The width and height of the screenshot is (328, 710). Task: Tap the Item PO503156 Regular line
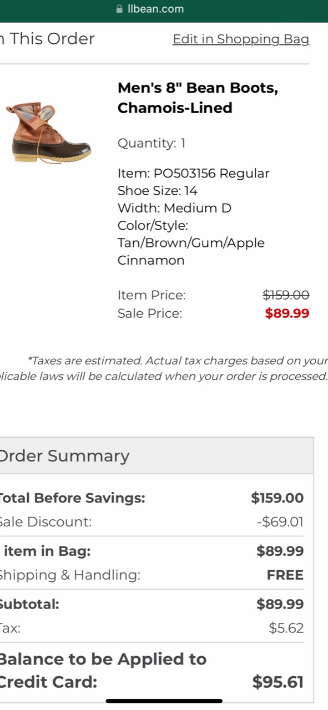click(193, 173)
